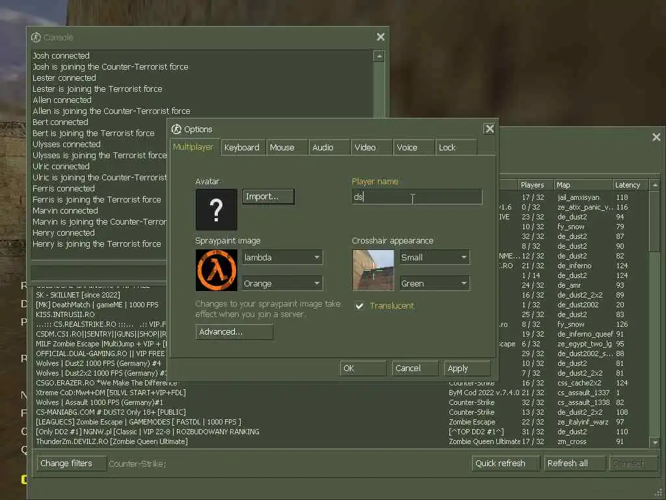Click the Refresh all button
This screenshot has width=666, height=500.
click(x=575, y=464)
